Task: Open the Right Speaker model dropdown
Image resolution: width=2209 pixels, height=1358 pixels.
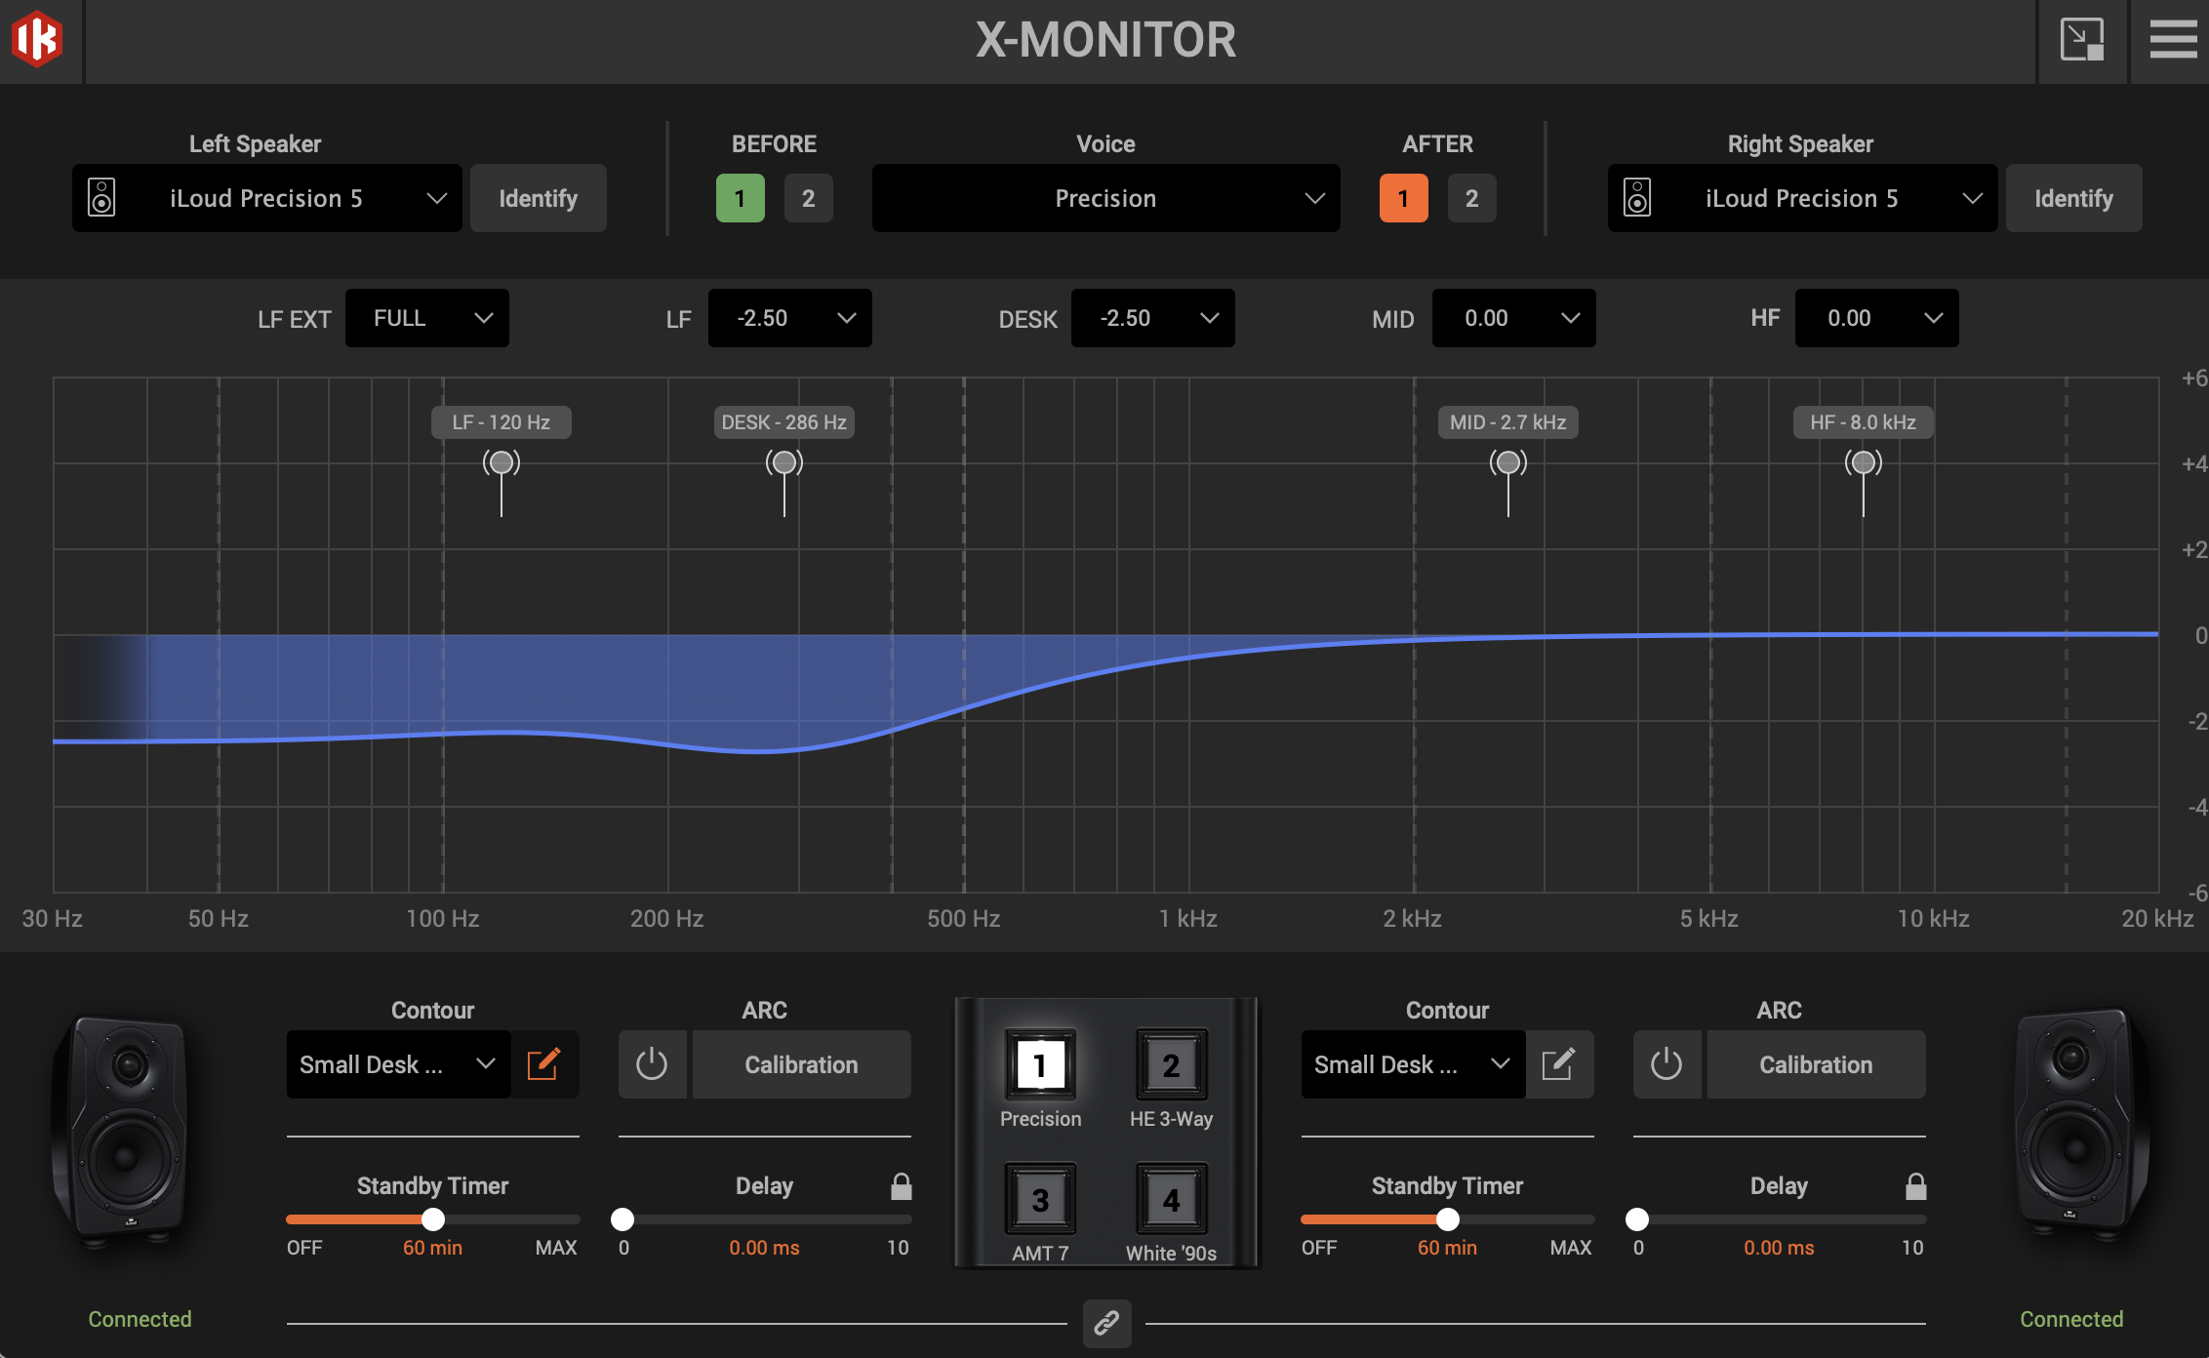Action: pyautogui.click(x=1802, y=198)
